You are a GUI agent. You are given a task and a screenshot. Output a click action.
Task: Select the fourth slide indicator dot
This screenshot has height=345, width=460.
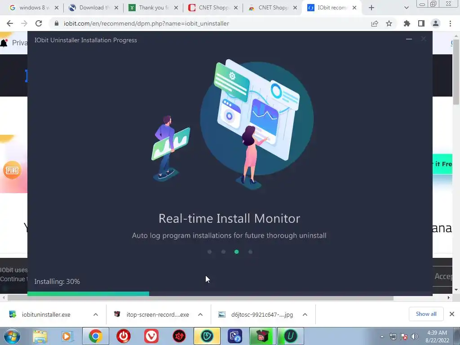[x=250, y=252]
